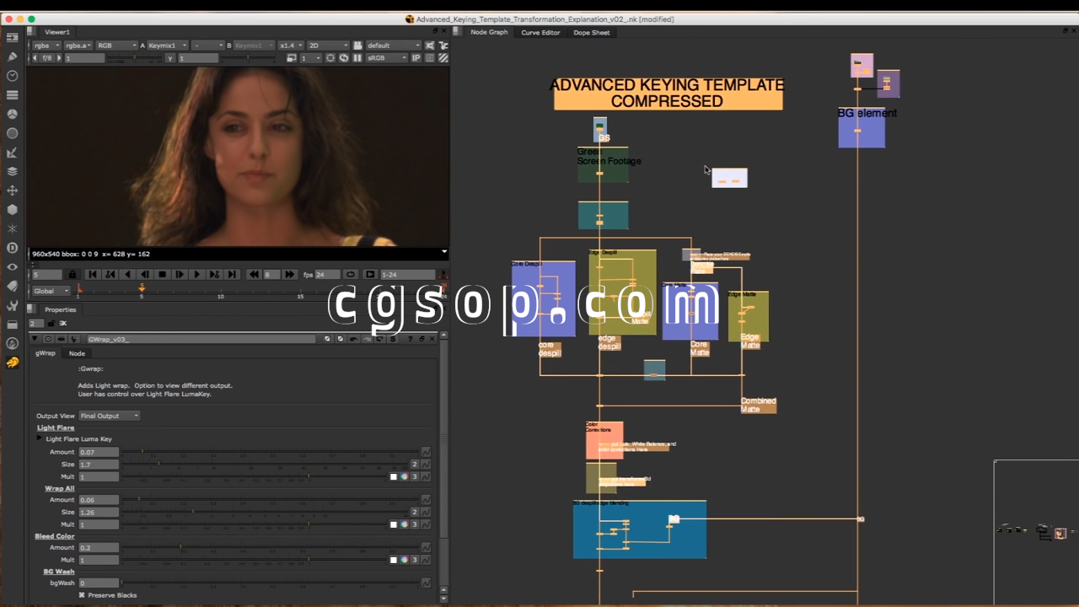Click the bgWash value field
This screenshot has height=607, width=1079.
98,583
